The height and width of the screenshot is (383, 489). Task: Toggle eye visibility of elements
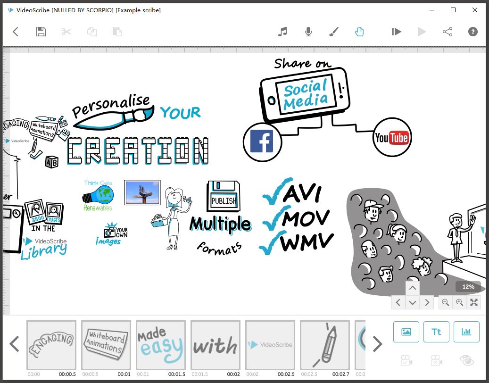coord(466,360)
